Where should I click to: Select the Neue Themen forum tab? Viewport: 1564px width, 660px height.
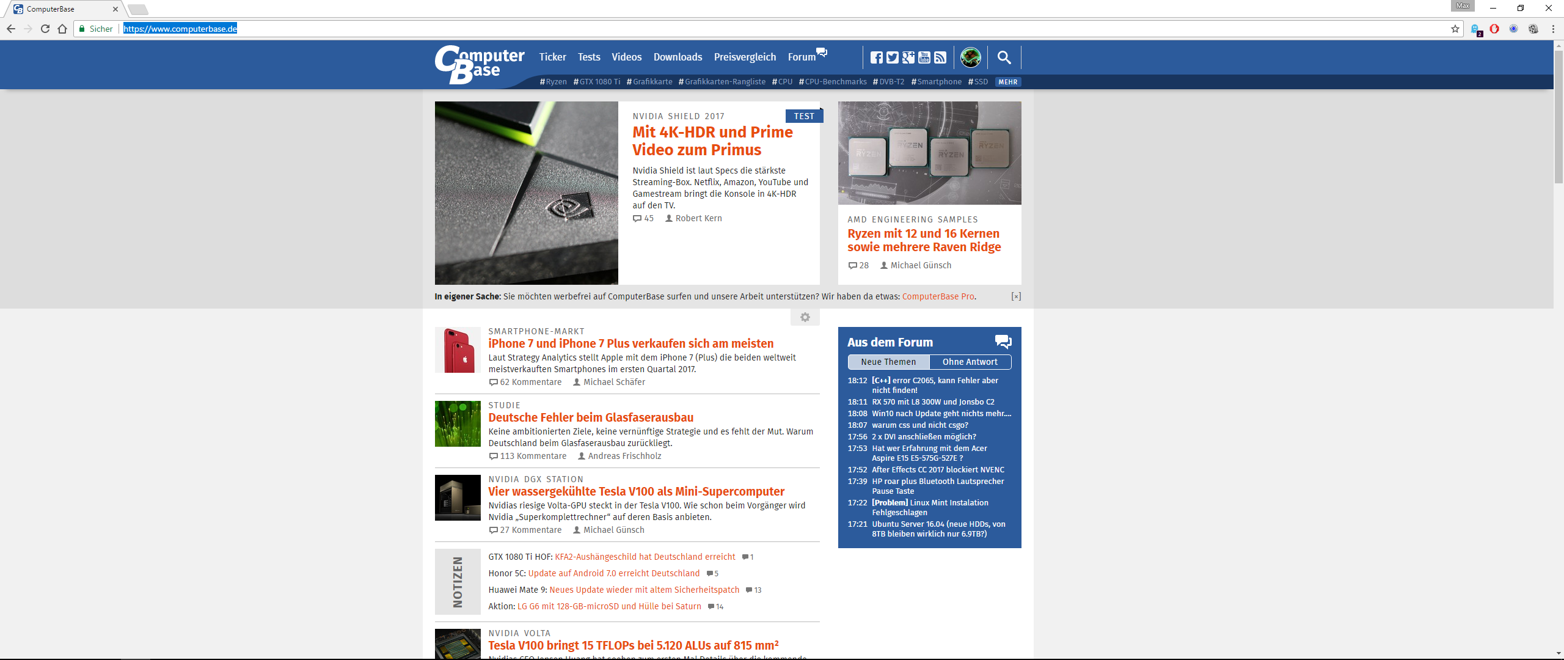[888, 362]
